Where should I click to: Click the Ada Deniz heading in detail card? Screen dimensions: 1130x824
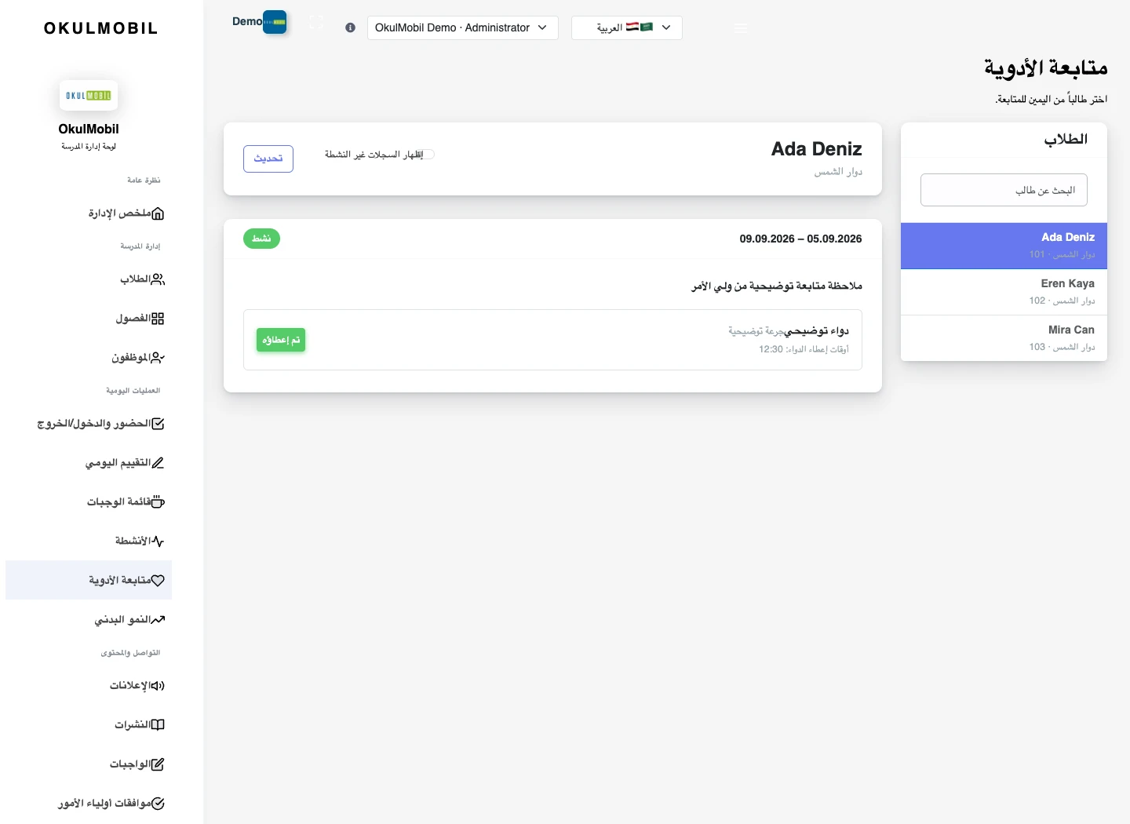coord(816,149)
